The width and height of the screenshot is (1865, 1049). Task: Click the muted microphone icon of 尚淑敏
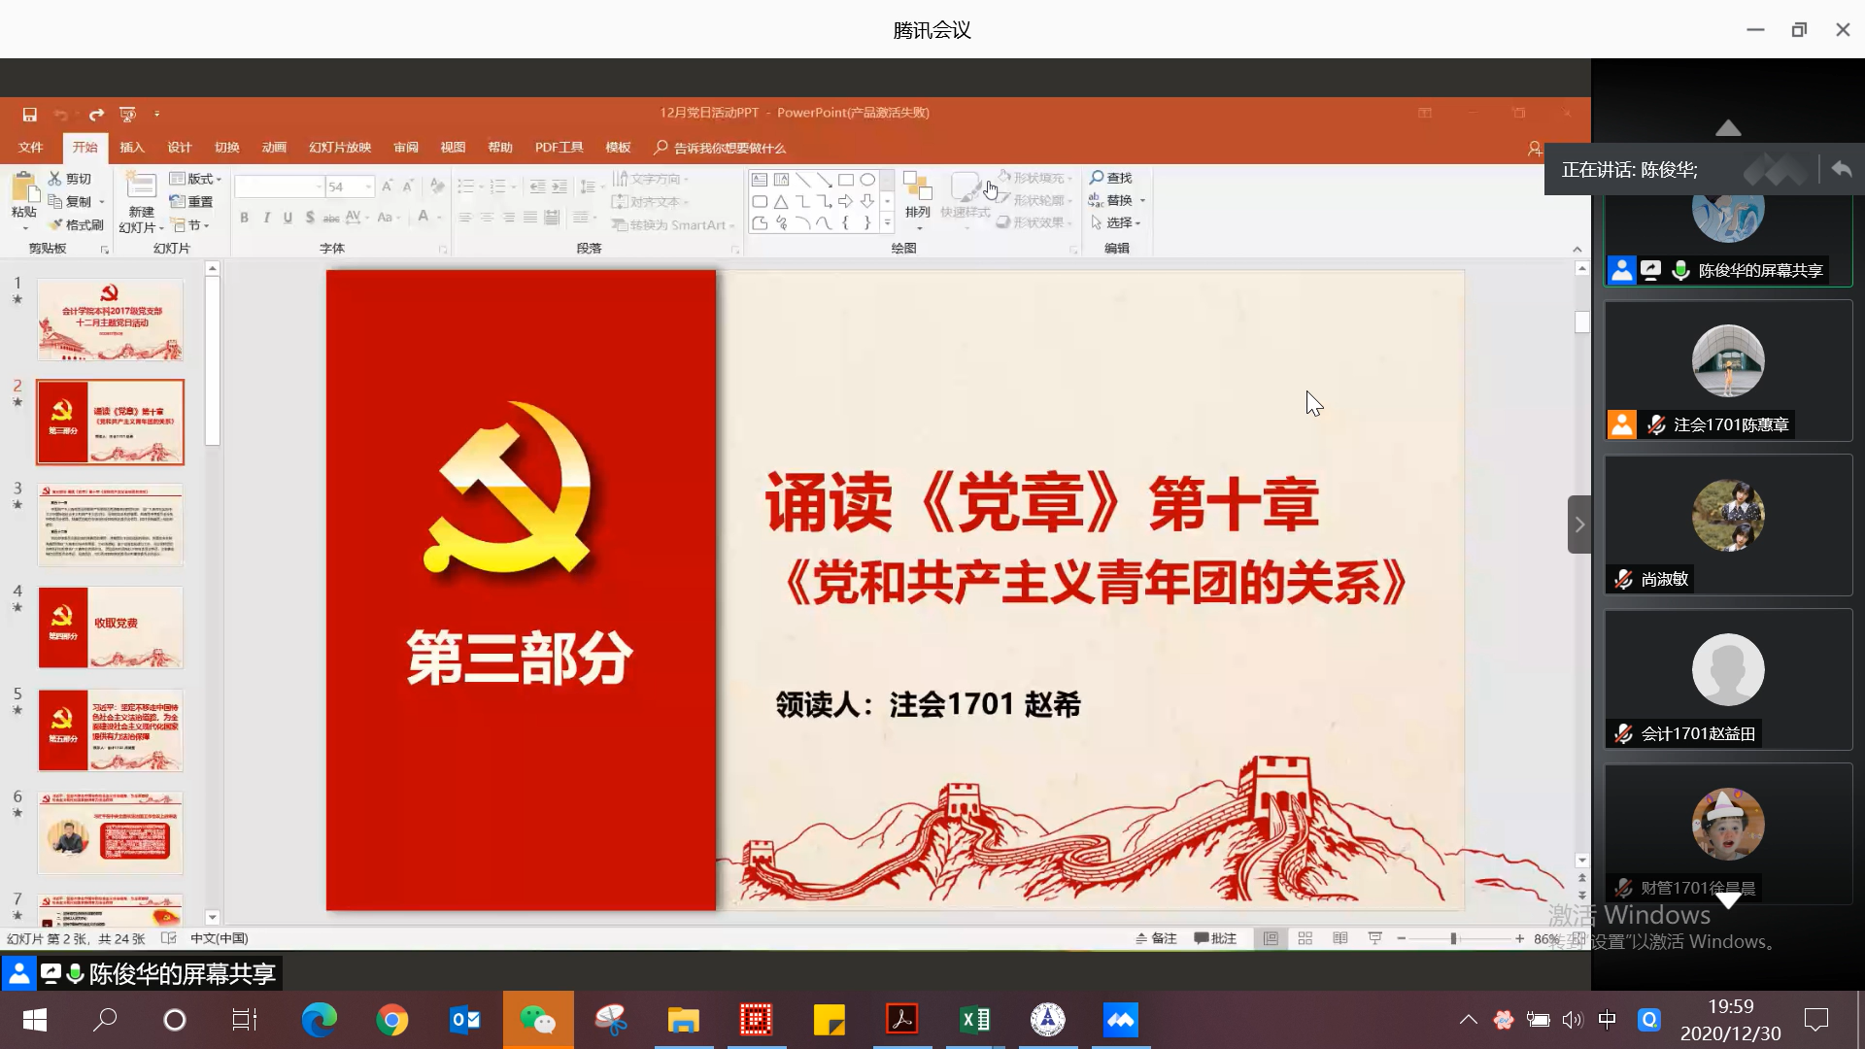(x=1623, y=579)
